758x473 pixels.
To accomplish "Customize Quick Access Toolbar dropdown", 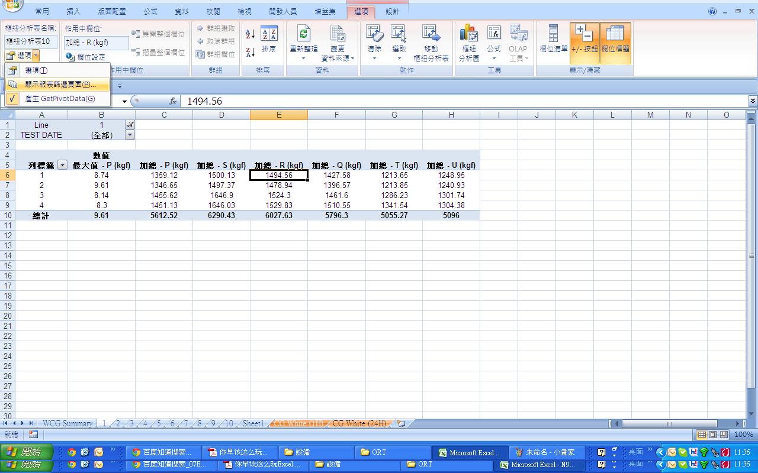I will click(120, 86).
